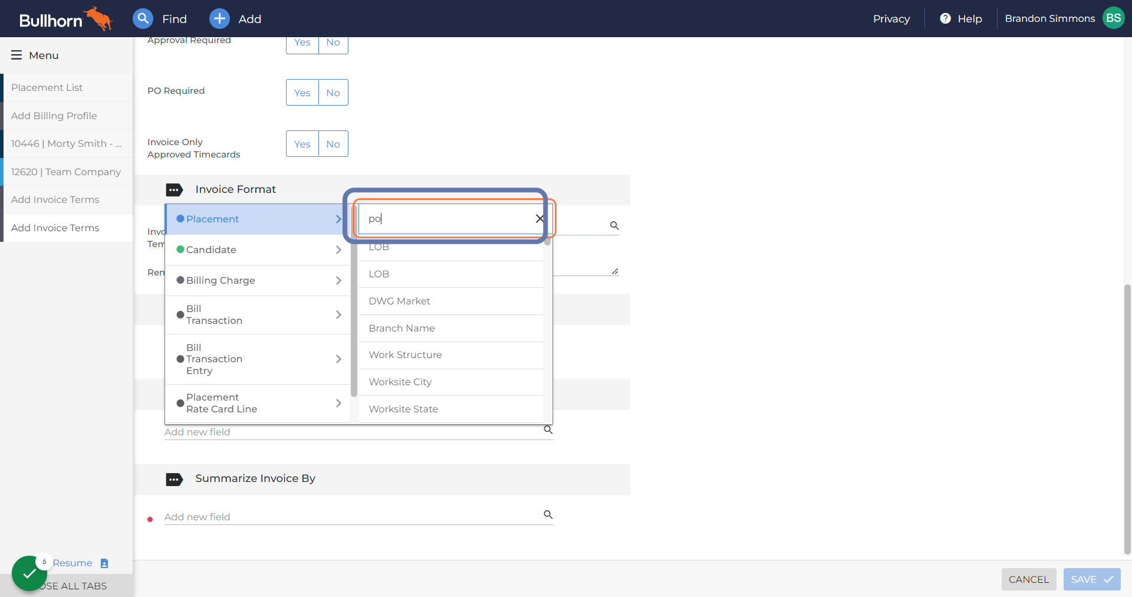Open BS user avatar
Image resolution: width=1132 pixels, height=597 pixels.
tap(1113, 18)
